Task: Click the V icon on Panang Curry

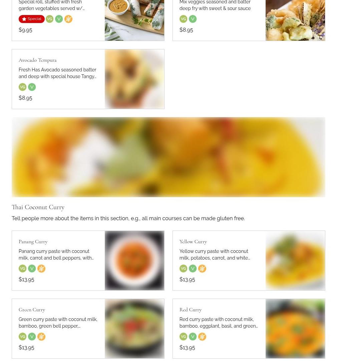Action: click(x=32, y=269)
